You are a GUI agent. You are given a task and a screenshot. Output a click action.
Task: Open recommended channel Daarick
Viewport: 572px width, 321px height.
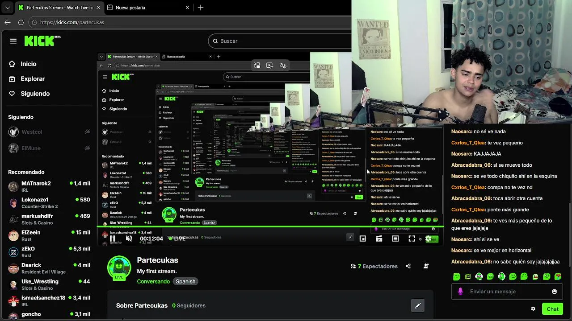tap(49, 268)
